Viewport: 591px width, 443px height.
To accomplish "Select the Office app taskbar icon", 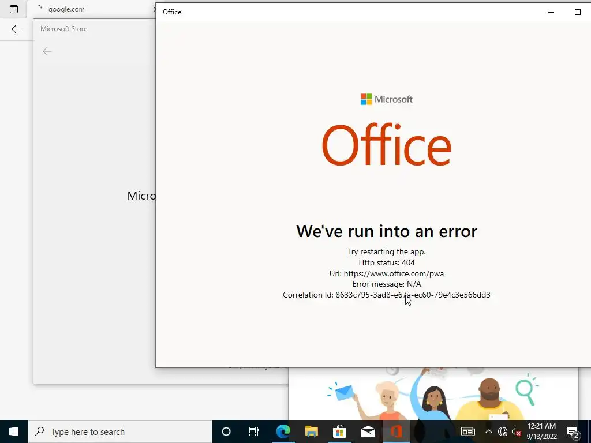I will point(396,431).
